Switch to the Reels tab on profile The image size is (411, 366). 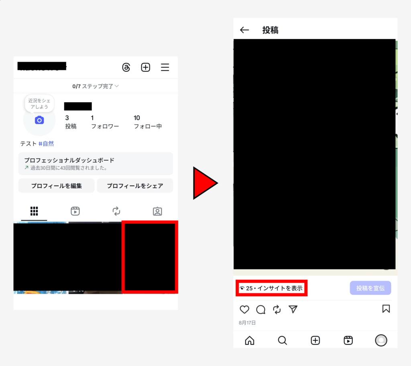[75, 211]
